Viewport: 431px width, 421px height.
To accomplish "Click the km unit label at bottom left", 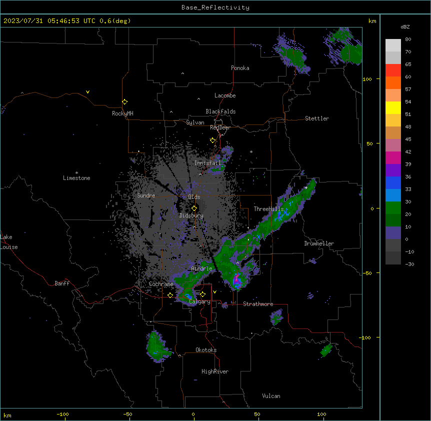I will [7, 415].
